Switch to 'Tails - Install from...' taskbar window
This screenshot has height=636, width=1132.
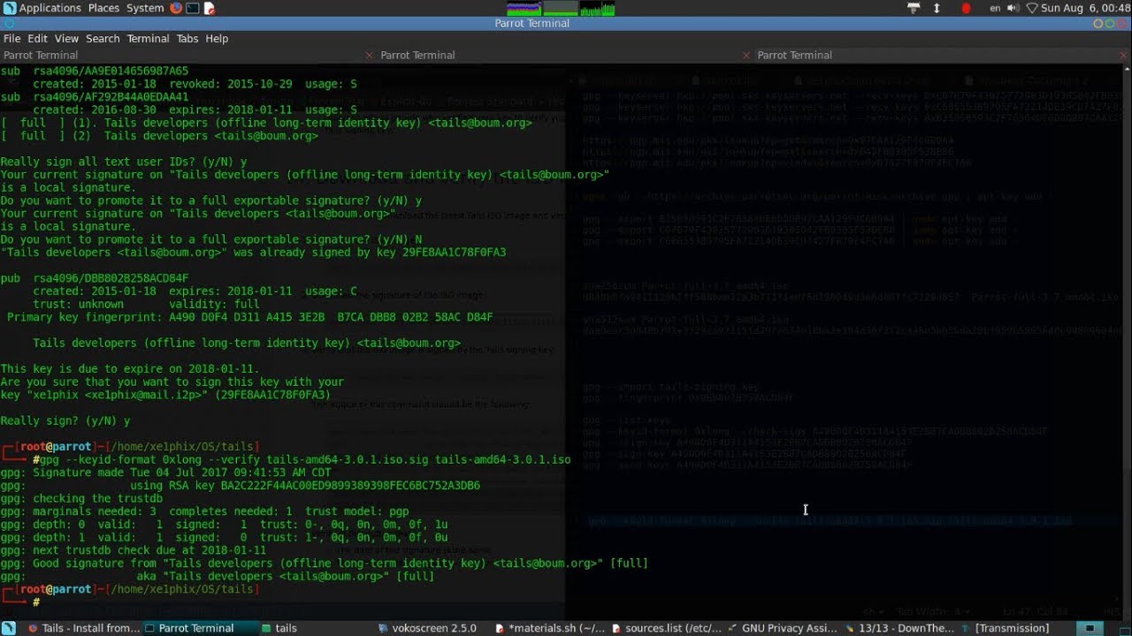(83, 628)
